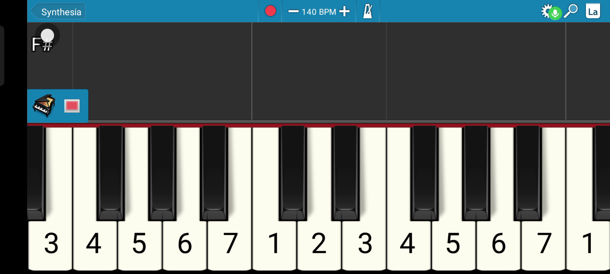Image resolution: width=610 pixels, height=274 pixels.
Task: Select the grand piano instrument icon
Action: coord(44,106)
